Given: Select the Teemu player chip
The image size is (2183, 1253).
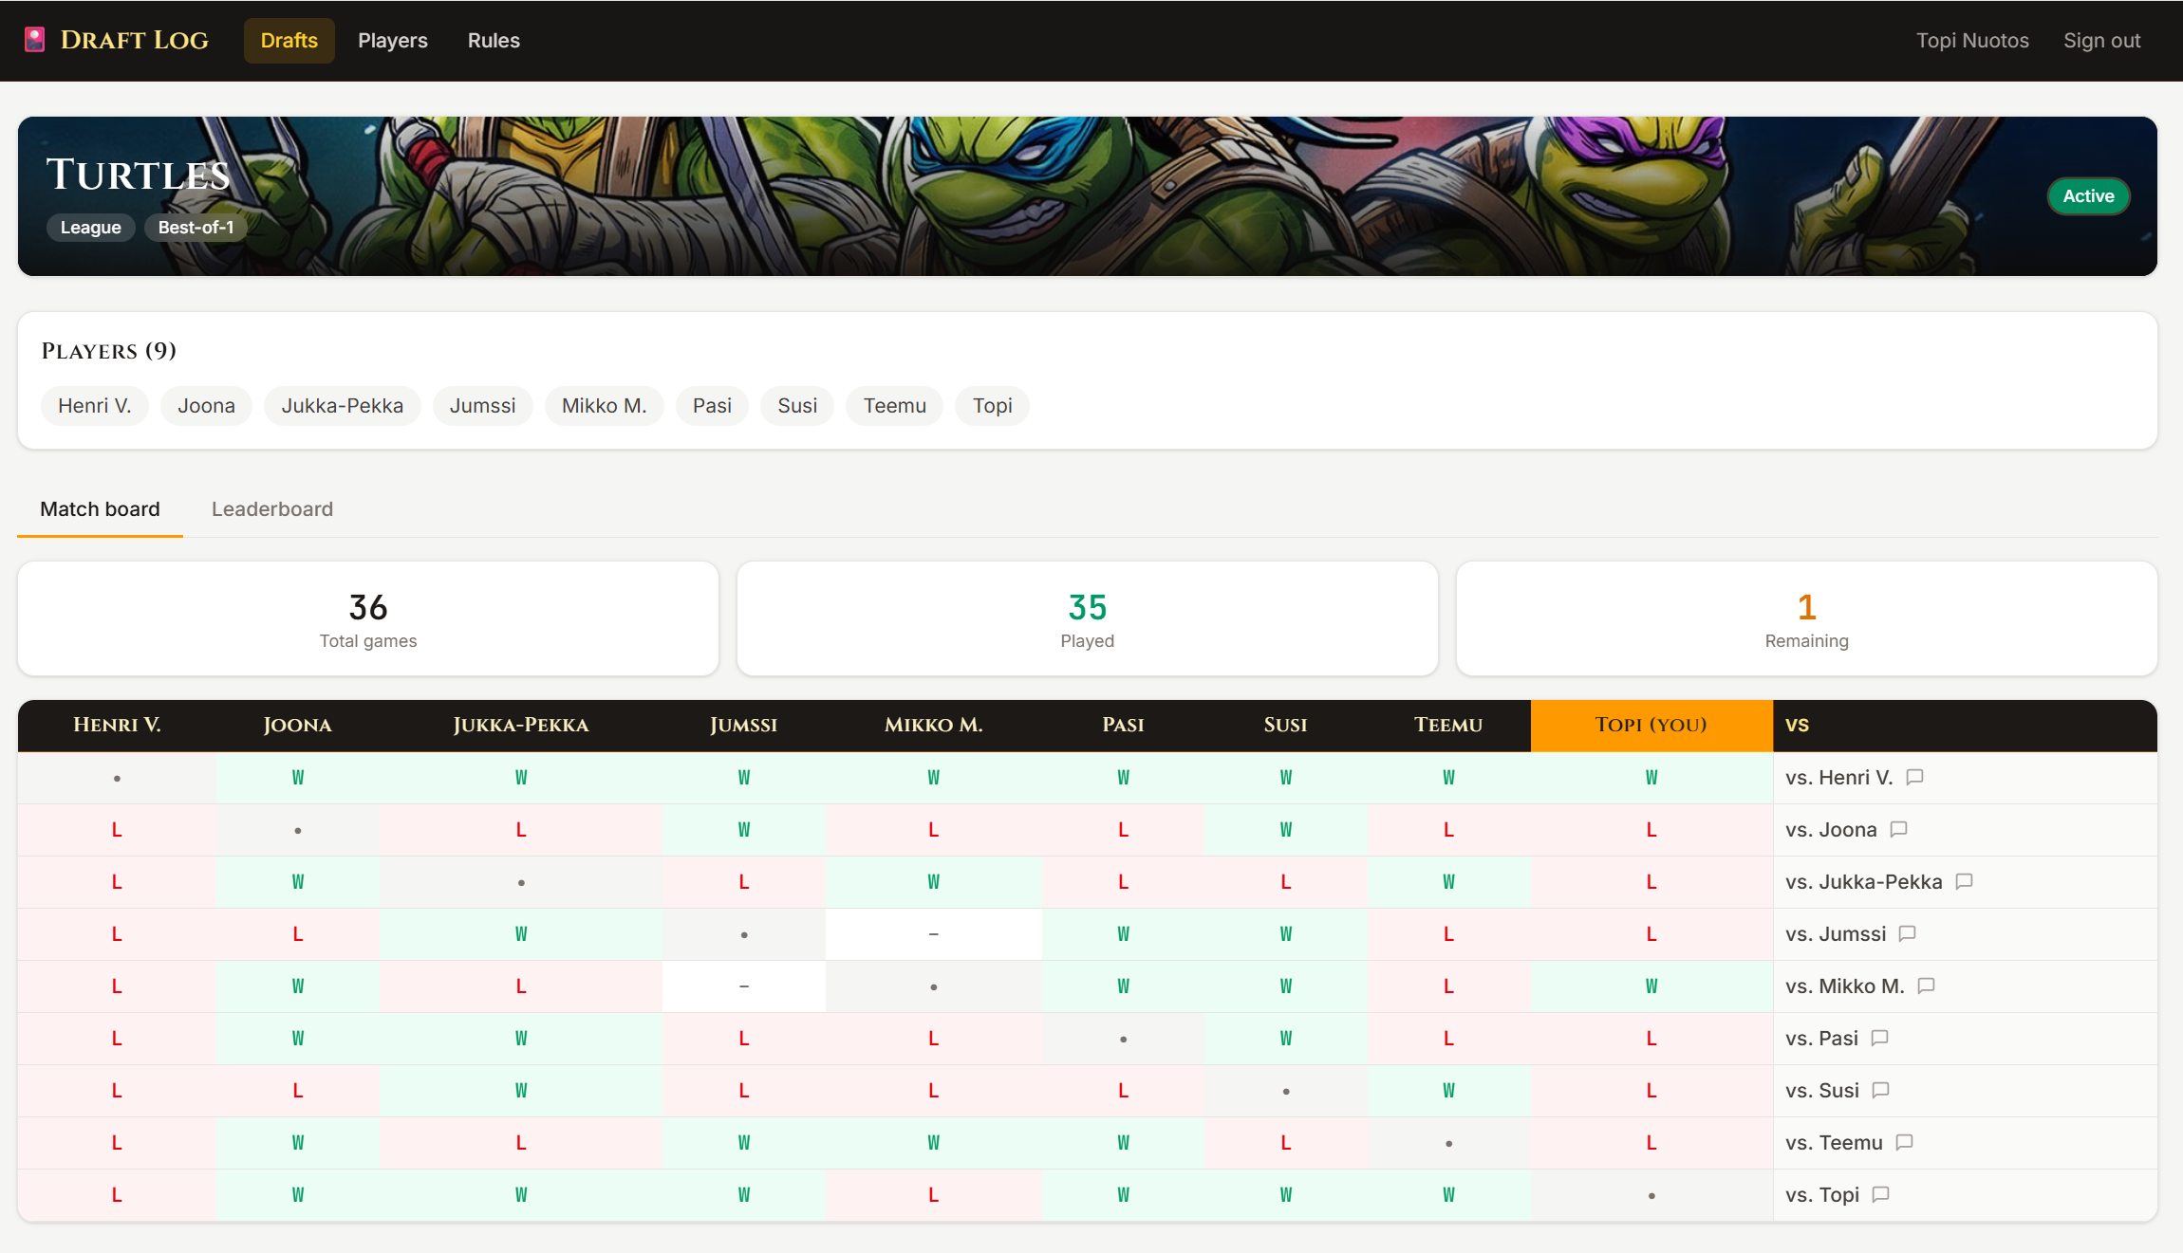Looking at the screenshot, I should coord(895,406).
